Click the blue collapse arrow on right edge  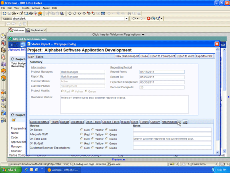point(228,97)
